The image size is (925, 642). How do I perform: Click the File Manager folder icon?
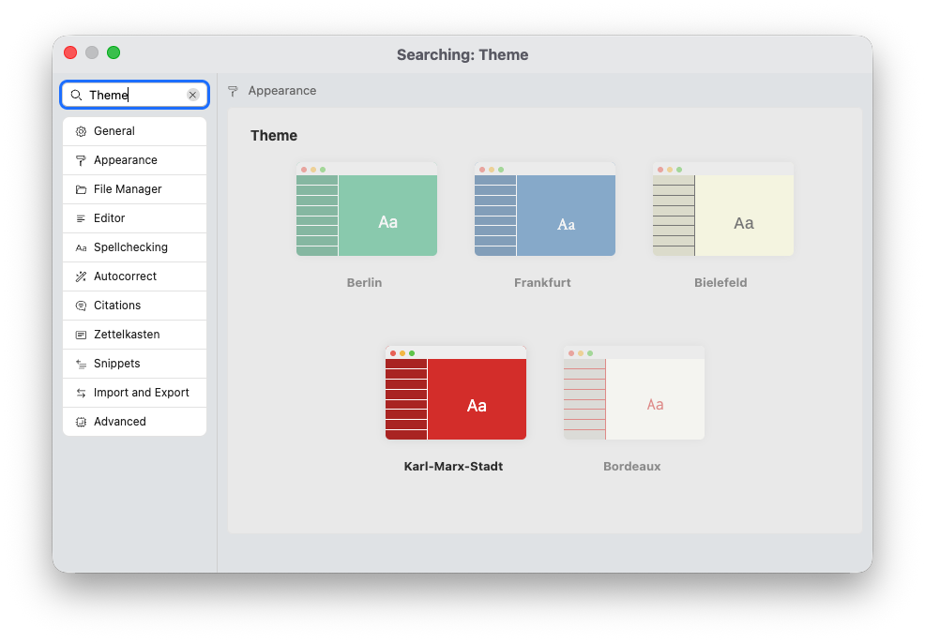point(81,189)
